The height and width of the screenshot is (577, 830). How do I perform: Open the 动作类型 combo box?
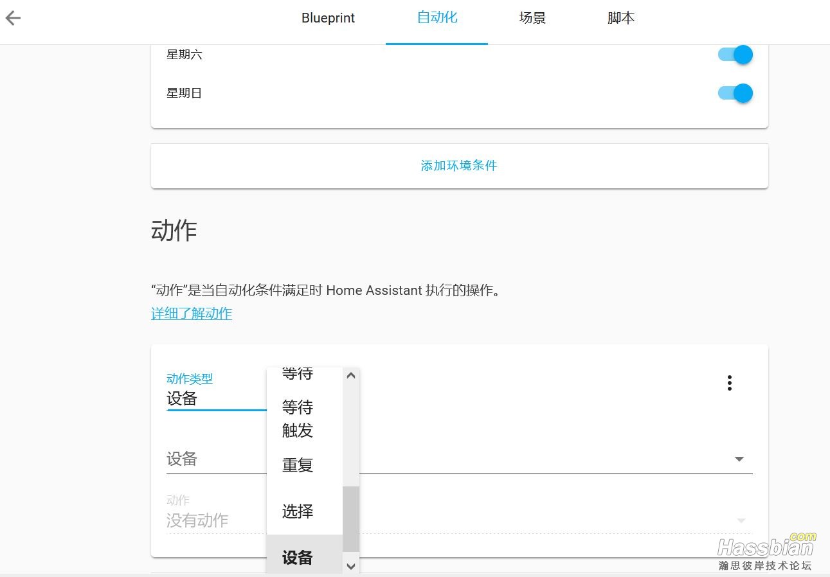217,391
